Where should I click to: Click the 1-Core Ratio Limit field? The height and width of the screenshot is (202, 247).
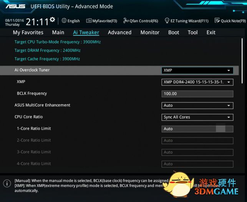tap(197, 129)
